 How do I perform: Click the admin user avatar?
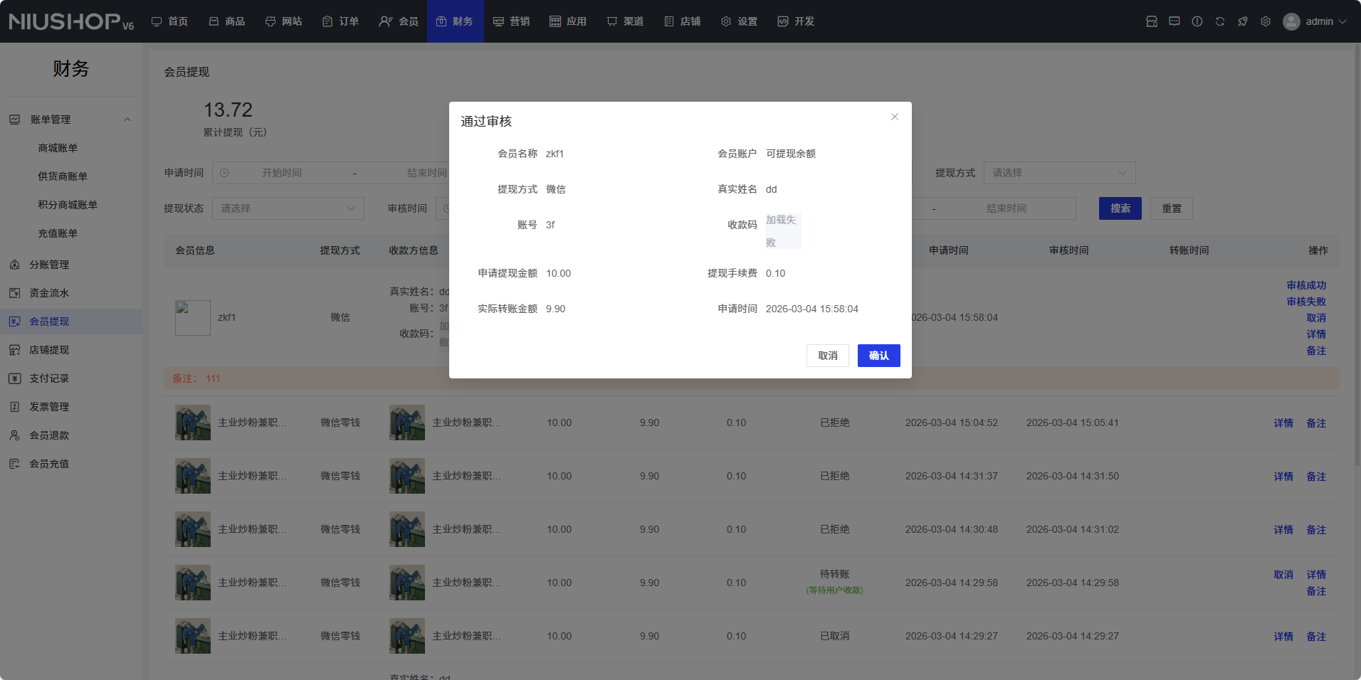point(1291,21)
